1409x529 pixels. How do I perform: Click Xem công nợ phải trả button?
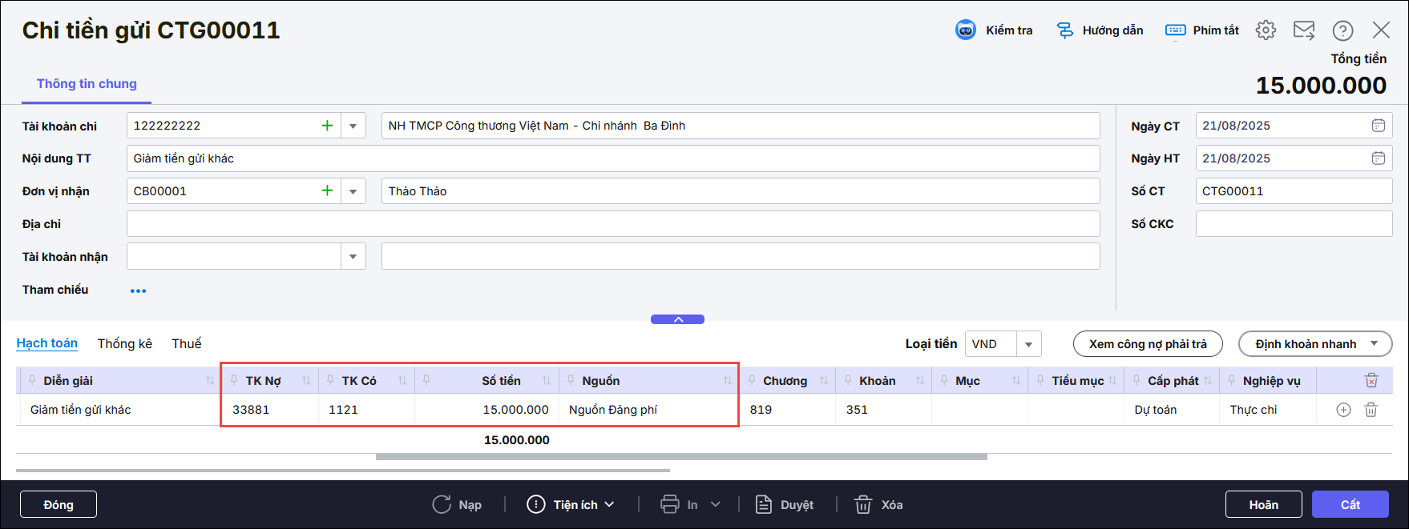1147,344
